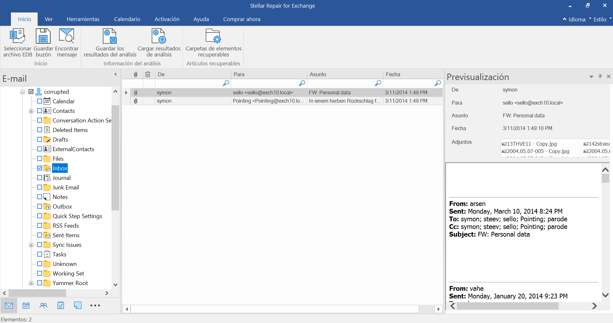Open the Ver ribbon tab

click(x=49, y=19)
